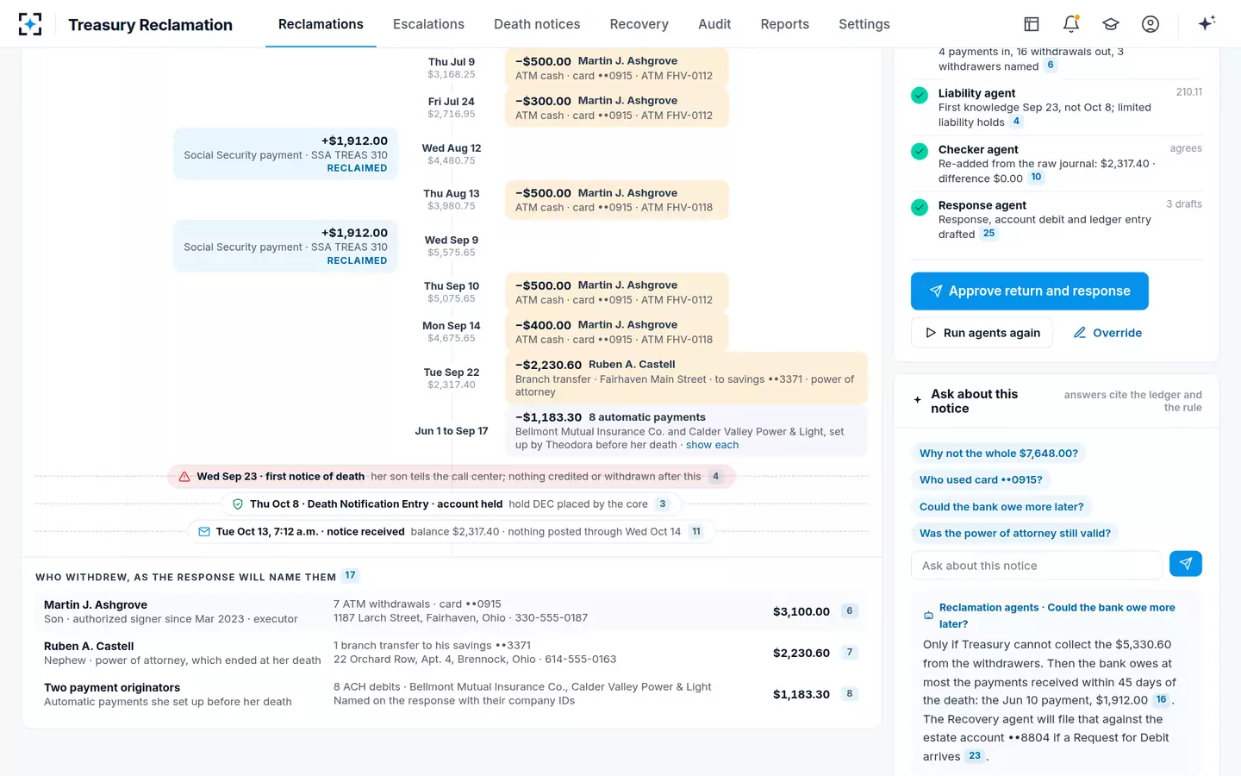Send the question with paper-plane button
The height and width of the screenshot is (776, 1241).
(1186, 564)
